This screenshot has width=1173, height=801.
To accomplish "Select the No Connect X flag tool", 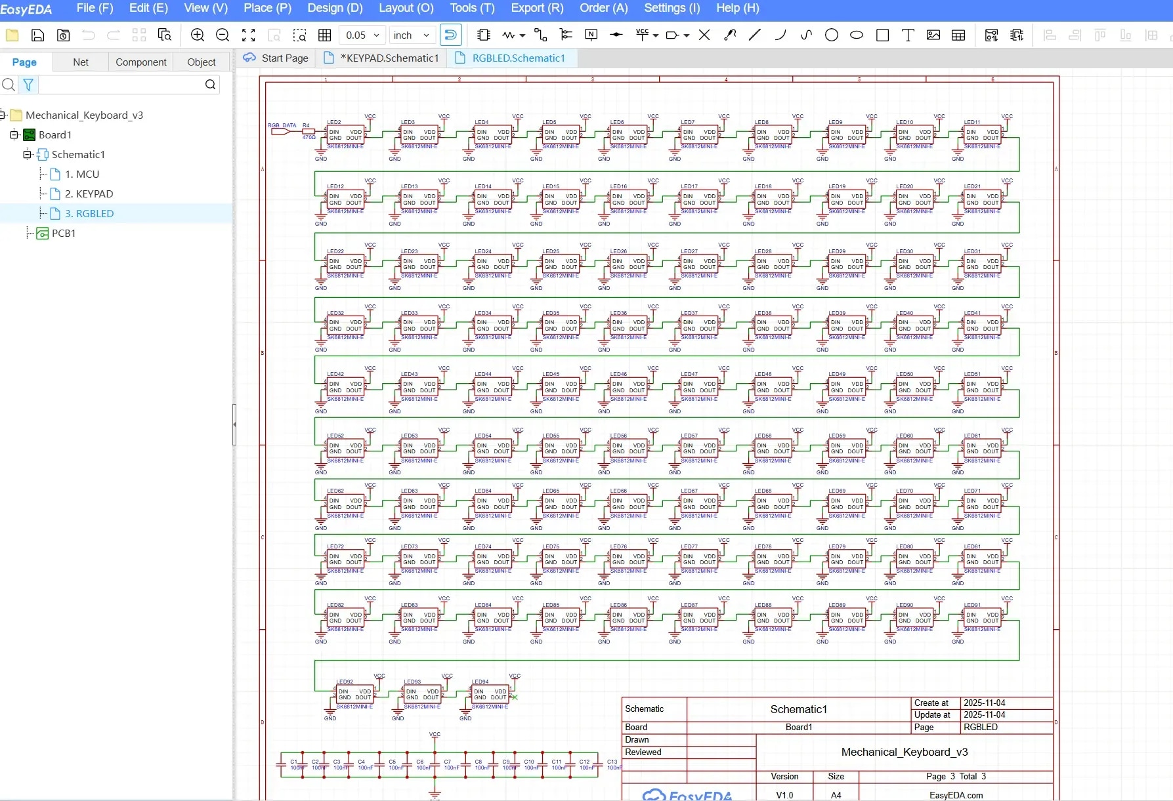I will click(704, 35).
